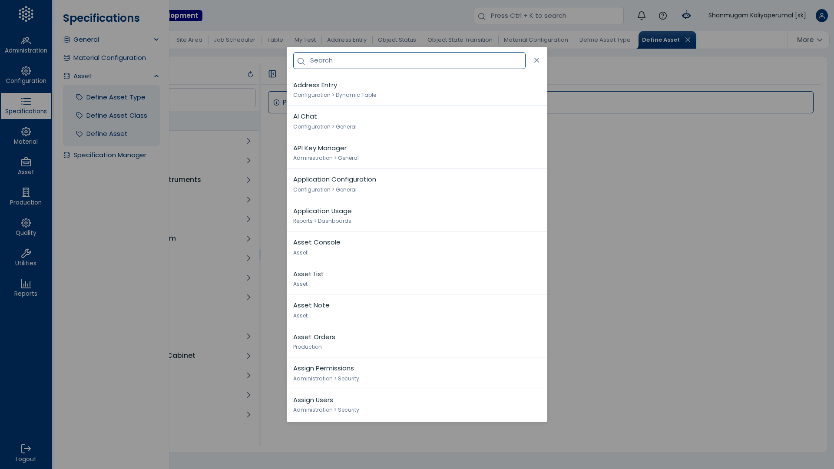Select API Key Manager search result
This screenshot has width=834, height=469.
(x=417, y=153)
